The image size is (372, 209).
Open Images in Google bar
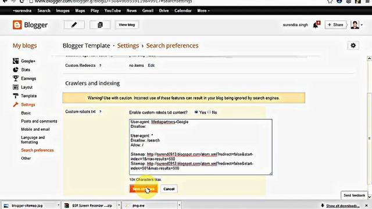(x=63, y=10)
